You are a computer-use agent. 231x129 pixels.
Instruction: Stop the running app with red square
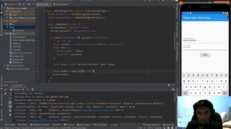(x=6, y=90)
